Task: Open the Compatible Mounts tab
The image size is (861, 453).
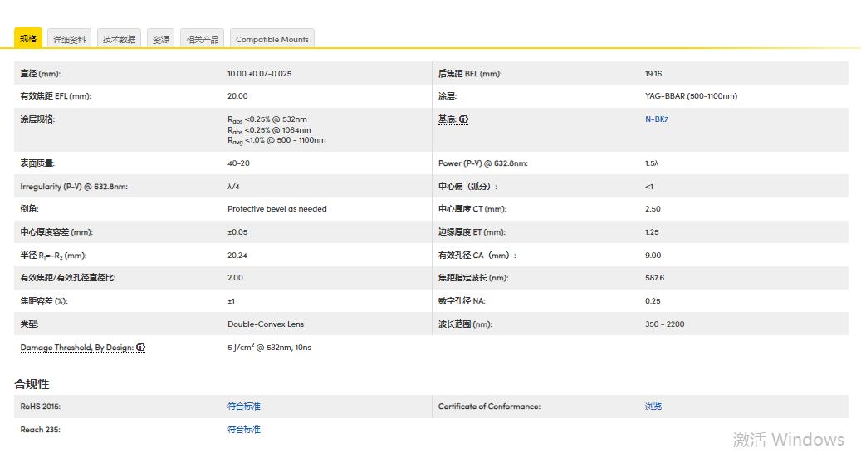Action: click(x=272, y=39)
